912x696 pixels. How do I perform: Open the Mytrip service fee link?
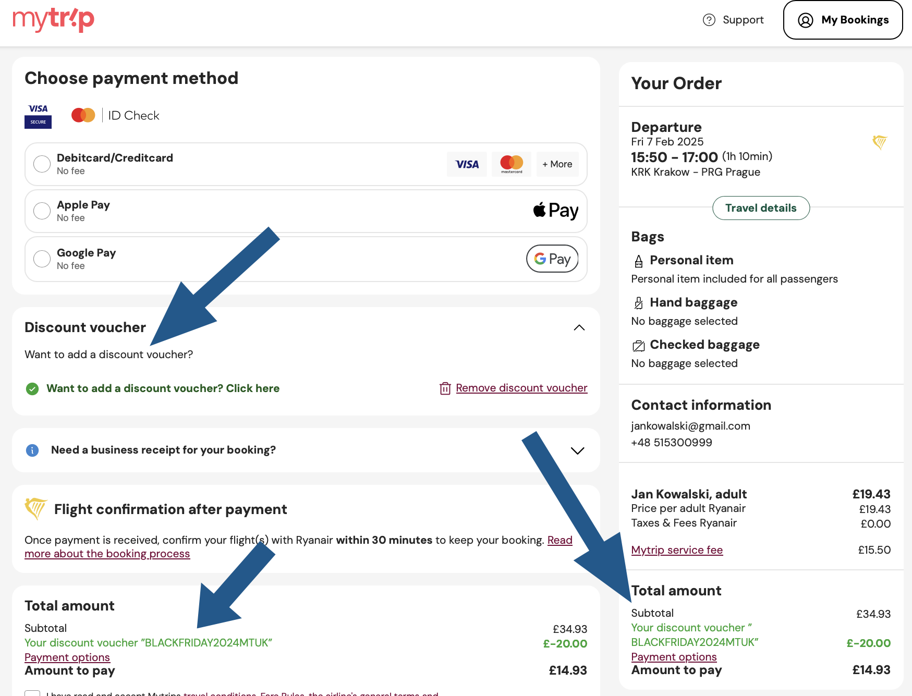[x=677, y=550]
